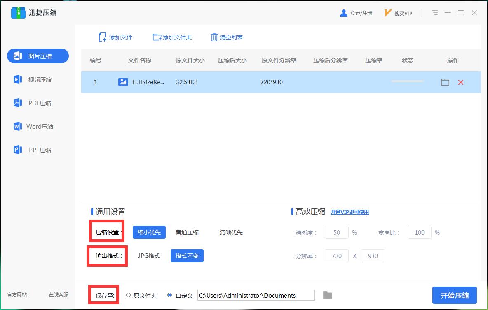Open PPT压缩 mode
488x310 pixels.
pyautogui.click(x=38, y=150)
